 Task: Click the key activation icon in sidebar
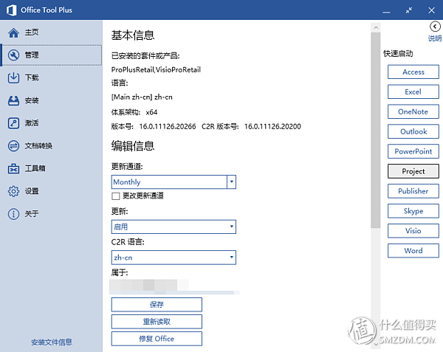click(x=13, y=123)
